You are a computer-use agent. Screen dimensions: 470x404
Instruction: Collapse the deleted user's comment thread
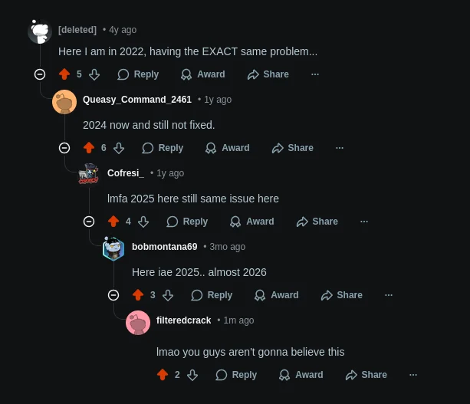point(40,74)
